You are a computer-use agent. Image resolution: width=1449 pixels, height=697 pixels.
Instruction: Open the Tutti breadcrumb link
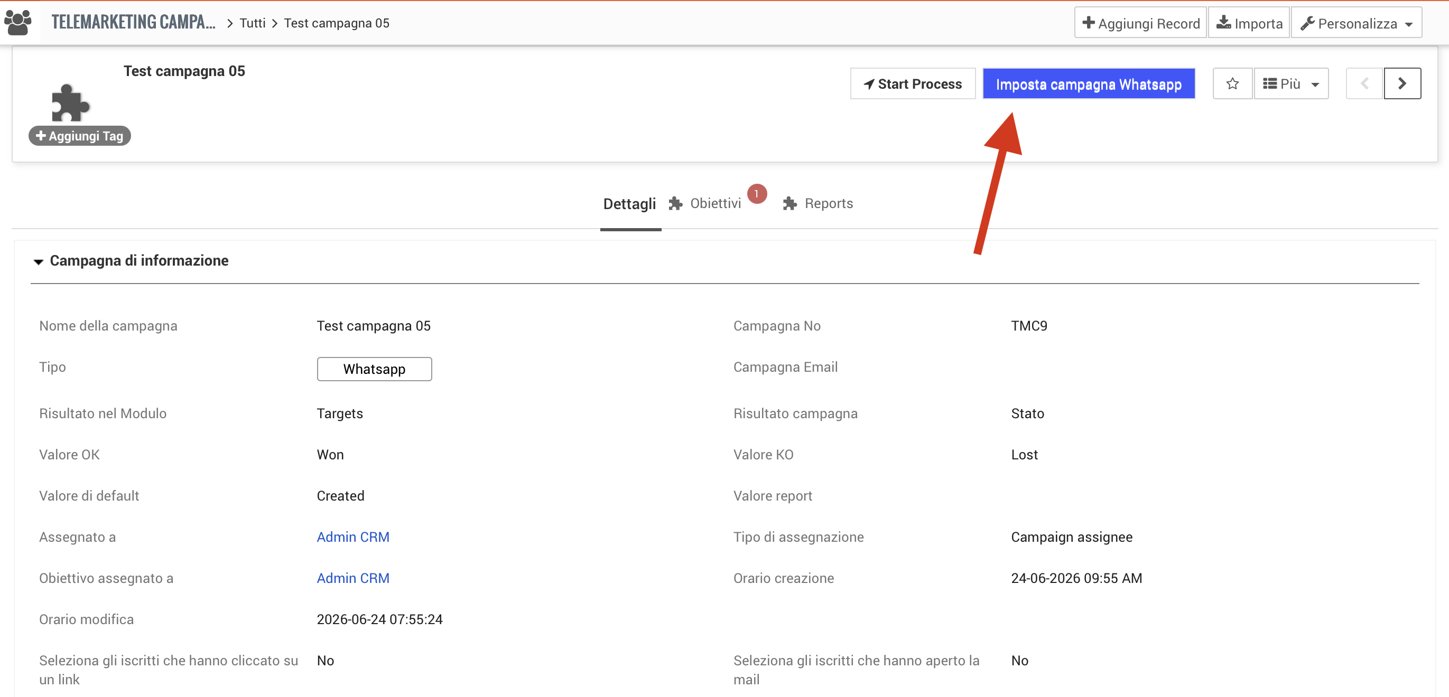[x=253, y=23]
